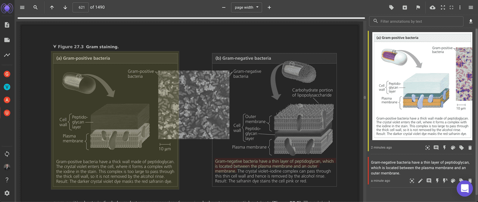The image size is (478, 202).
Task: Open the three-dot more options menu
Action: coord(460,7)
